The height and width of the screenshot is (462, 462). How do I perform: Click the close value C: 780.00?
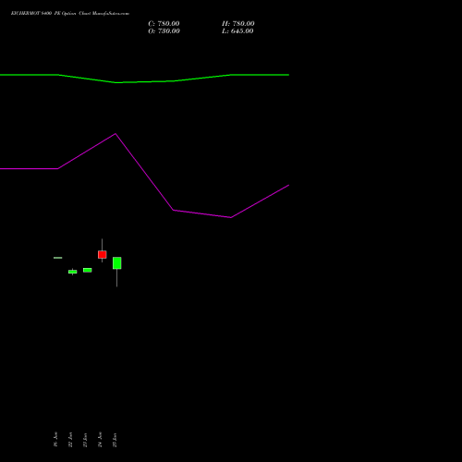point(164,24)
